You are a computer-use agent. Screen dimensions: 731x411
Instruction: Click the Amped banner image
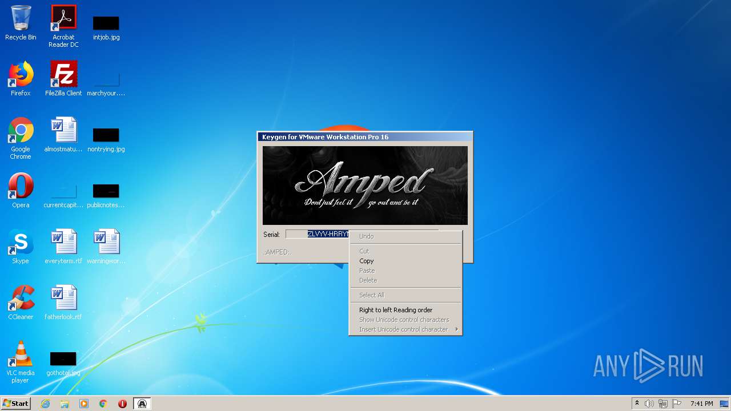(365, 186)
